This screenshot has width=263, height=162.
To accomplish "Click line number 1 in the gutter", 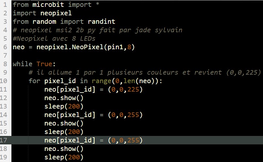I will (5, 5).
